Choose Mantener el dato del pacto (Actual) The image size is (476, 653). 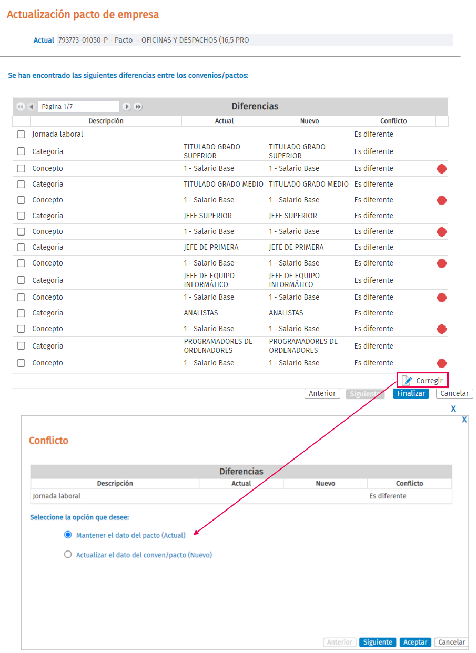coord(67,535)
